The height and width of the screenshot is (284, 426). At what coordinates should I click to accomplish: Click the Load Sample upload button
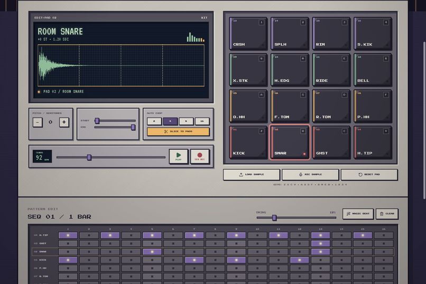[x=252, y=175]
